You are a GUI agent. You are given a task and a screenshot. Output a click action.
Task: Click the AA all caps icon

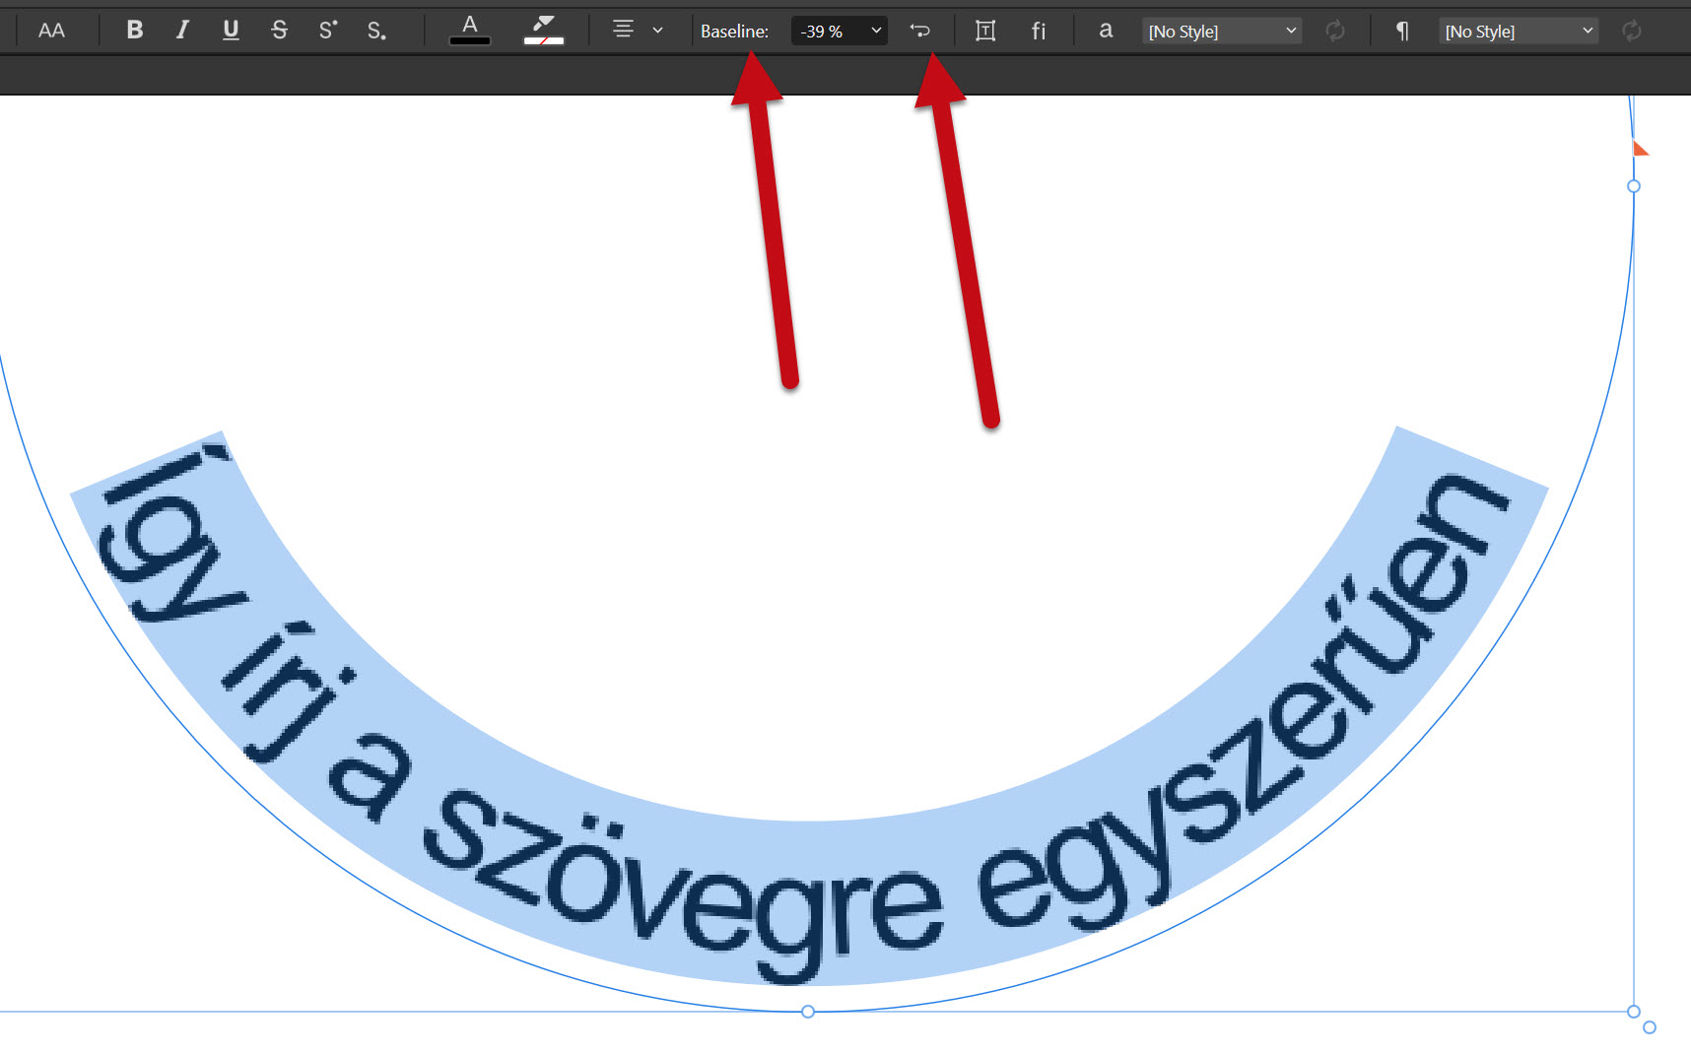(x=51, y=31)
